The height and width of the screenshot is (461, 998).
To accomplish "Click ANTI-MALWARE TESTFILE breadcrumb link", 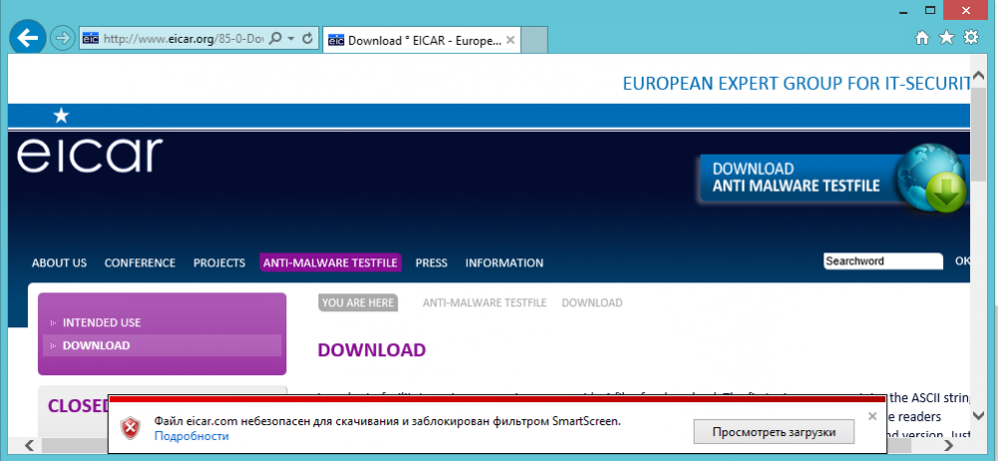I will click(484, 303).
